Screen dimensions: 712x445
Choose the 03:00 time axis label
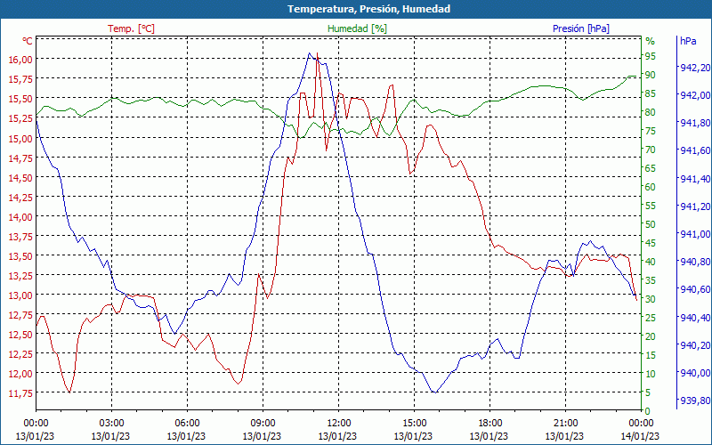pos(111,425)
